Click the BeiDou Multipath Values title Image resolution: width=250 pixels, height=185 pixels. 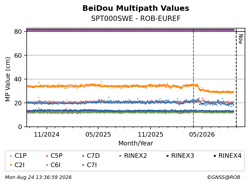[x=136, y=8]
